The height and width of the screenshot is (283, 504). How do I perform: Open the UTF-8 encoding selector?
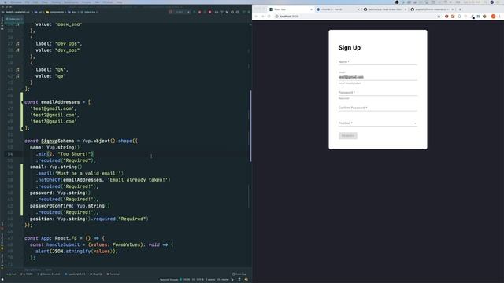click(200, 280)
